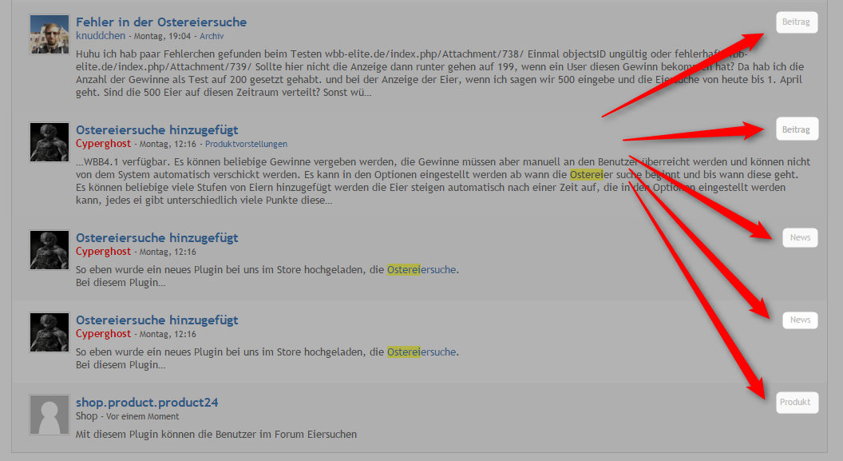Screen dimensions: 843x461
Task: Click the second News badge
Action: [x=800, y=320]
